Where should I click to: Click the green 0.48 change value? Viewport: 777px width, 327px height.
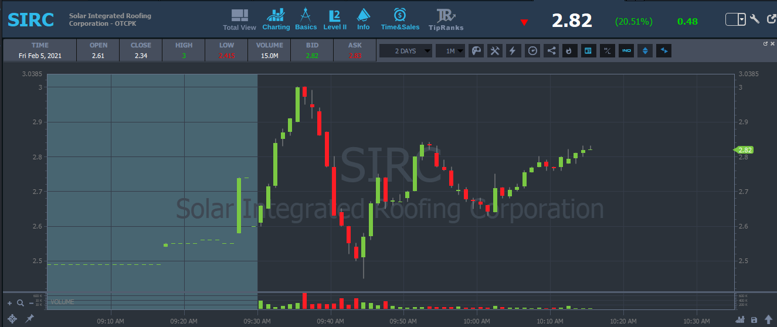click(x=687, y=21)
